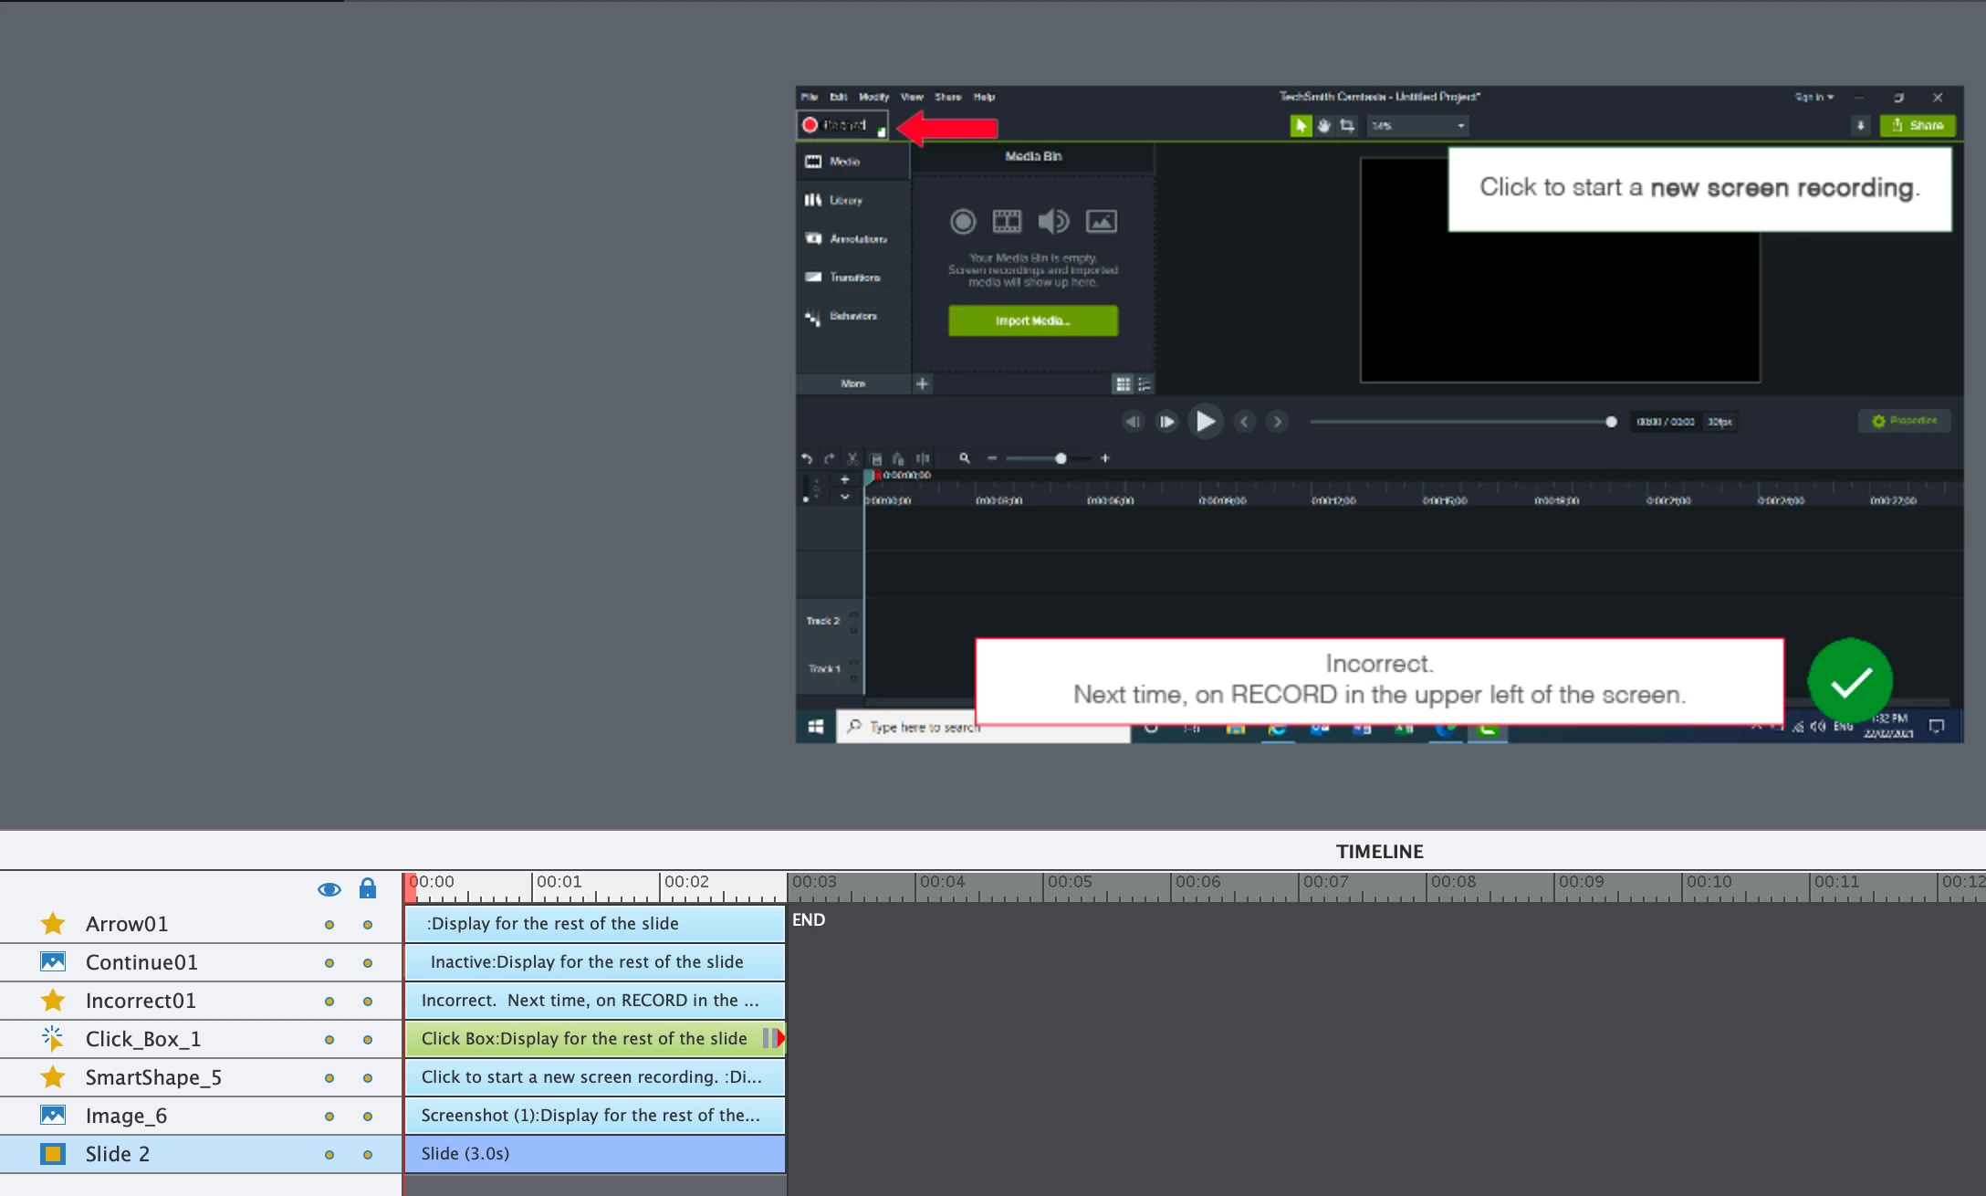1986x1196 pixels.
Task: Expand the More section in Camtasia sidebar
Action: point(852,384)
